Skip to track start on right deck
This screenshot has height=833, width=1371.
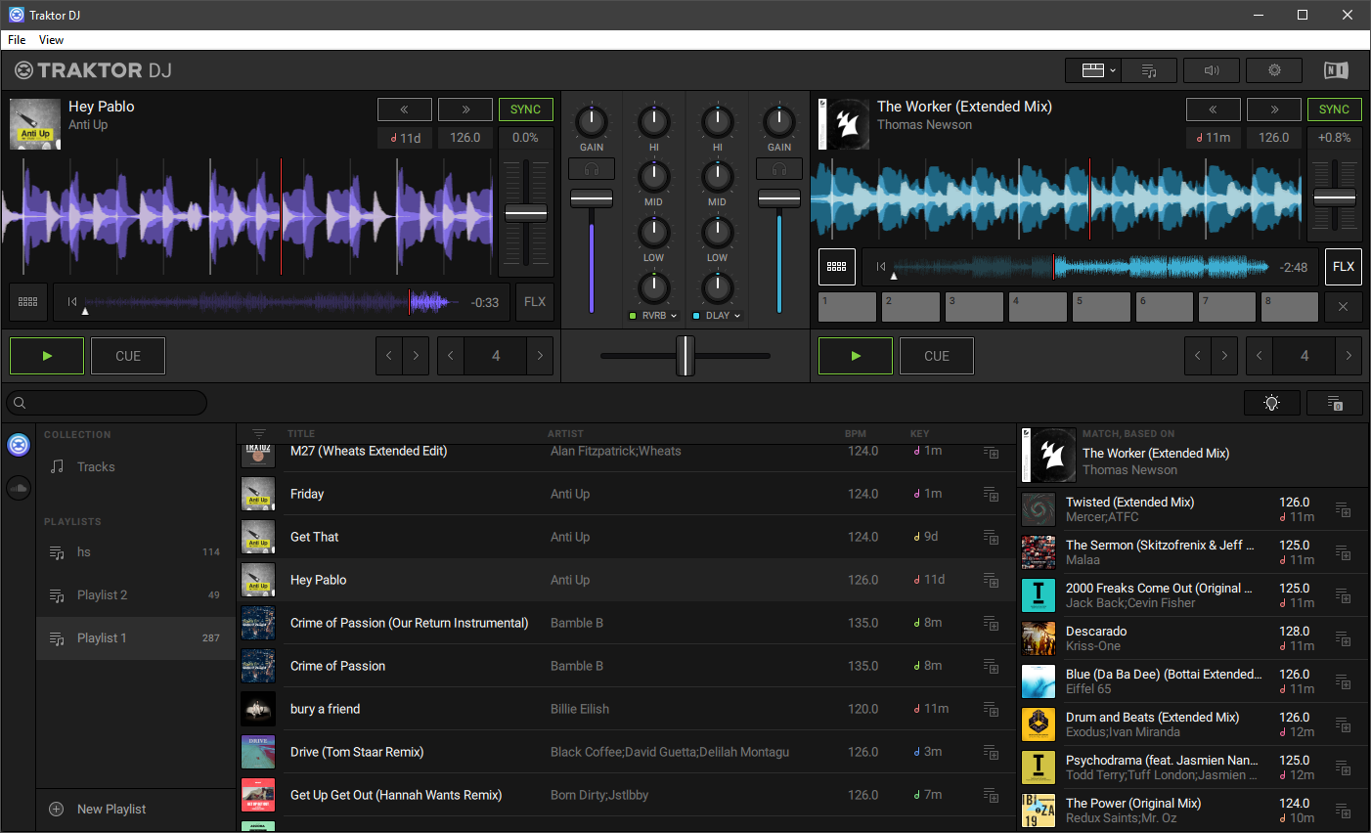click(x=880, y=267)
